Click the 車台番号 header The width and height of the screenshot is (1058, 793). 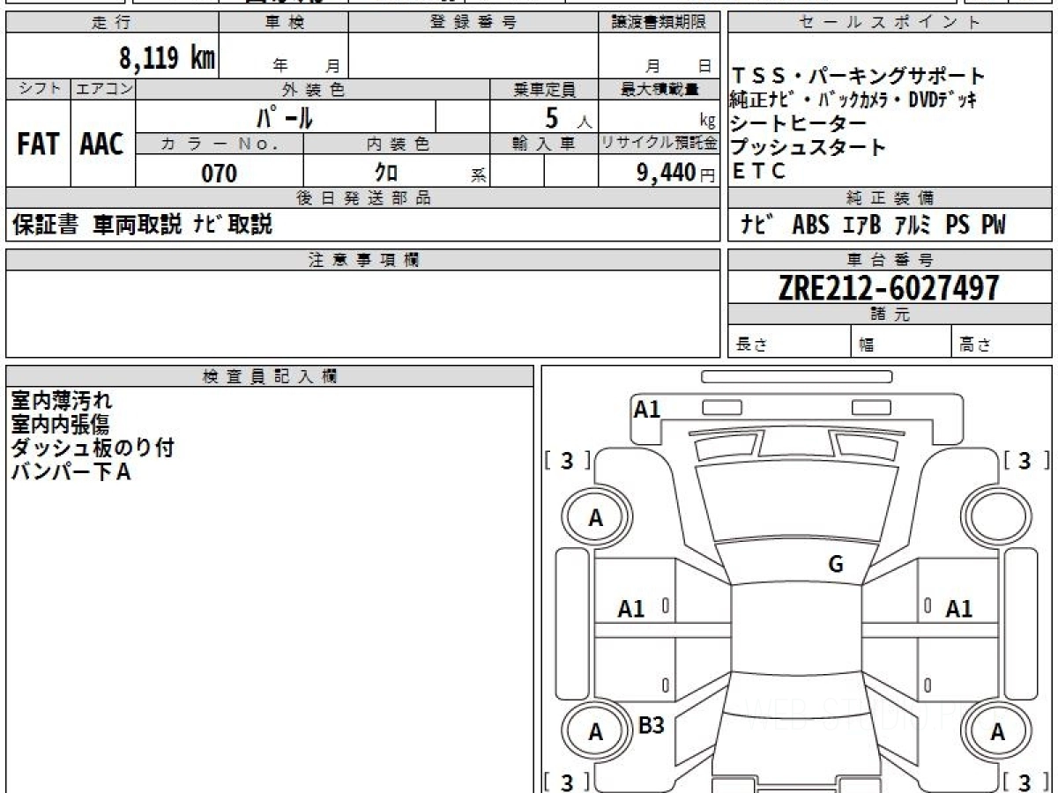890,260
